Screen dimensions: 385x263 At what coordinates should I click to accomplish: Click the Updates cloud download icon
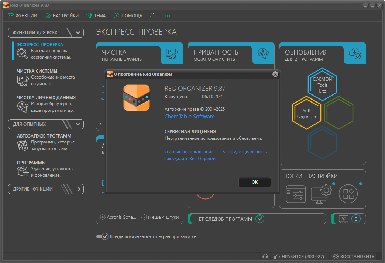click(355, 53)
